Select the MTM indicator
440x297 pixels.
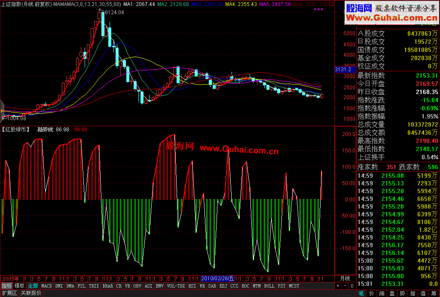(x=257, y=286)
